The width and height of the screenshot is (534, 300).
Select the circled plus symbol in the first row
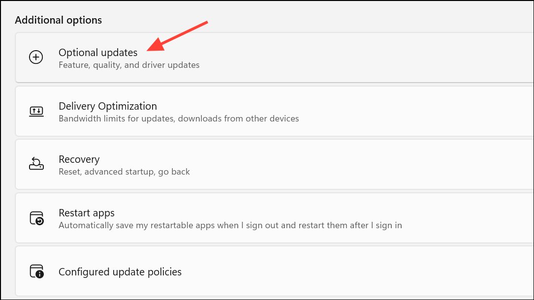pyautogui.click(x=36, y=58)
